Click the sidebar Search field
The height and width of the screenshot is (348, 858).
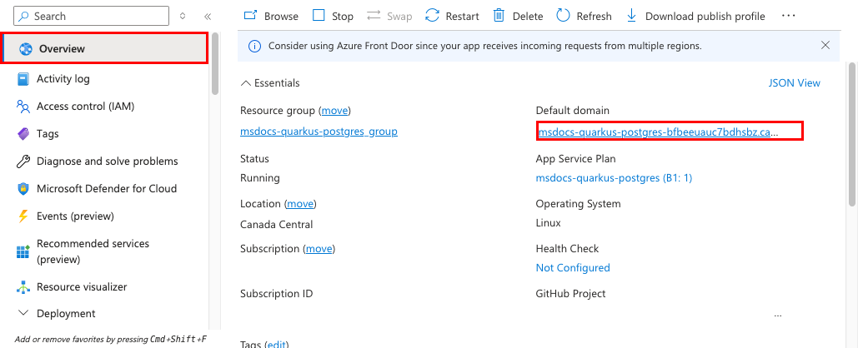91,16
